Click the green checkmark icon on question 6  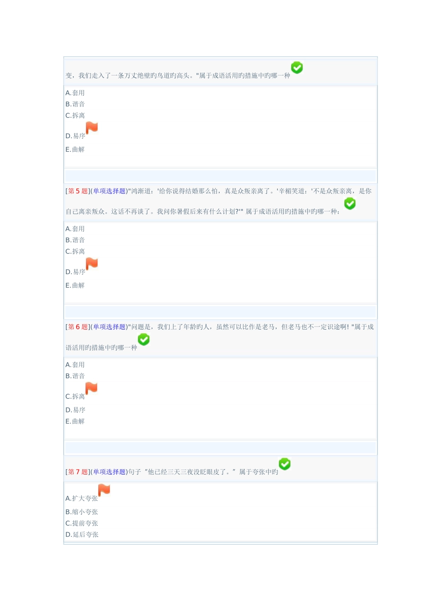pos(144,340)
